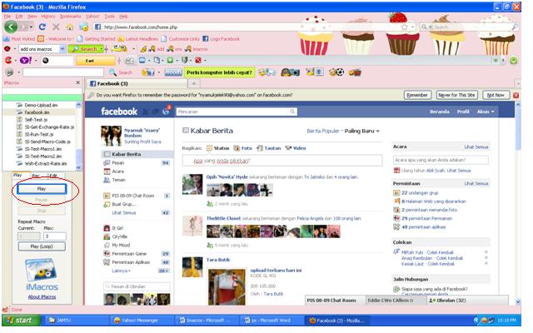Open the 'add ons imacros' search combo dropdown
This screenshot has height=333, width=533.
62,49
